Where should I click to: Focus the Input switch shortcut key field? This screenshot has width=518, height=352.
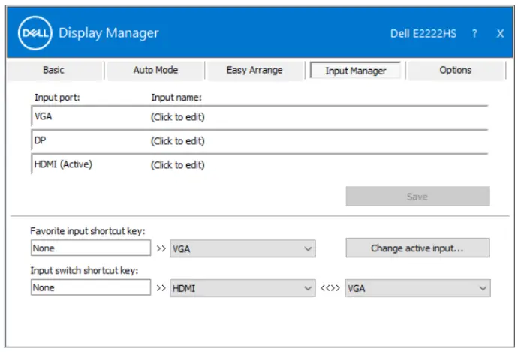(x=91, y=287)
